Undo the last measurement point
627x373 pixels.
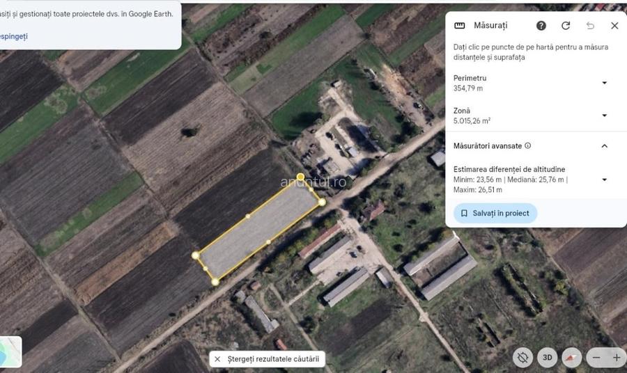pyautogui.click(x=590, y=26)
